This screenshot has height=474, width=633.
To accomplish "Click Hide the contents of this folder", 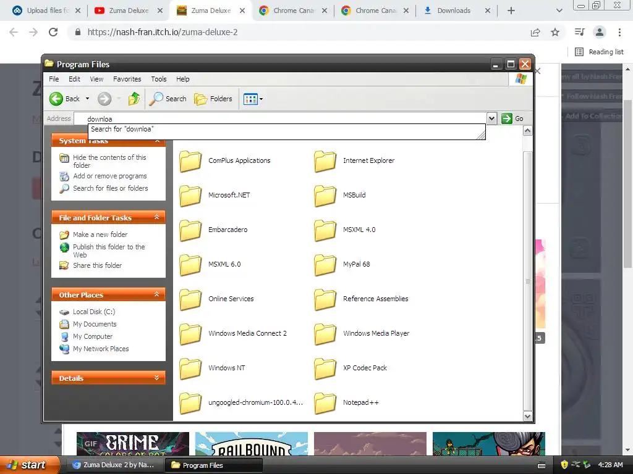I will 109,161.
